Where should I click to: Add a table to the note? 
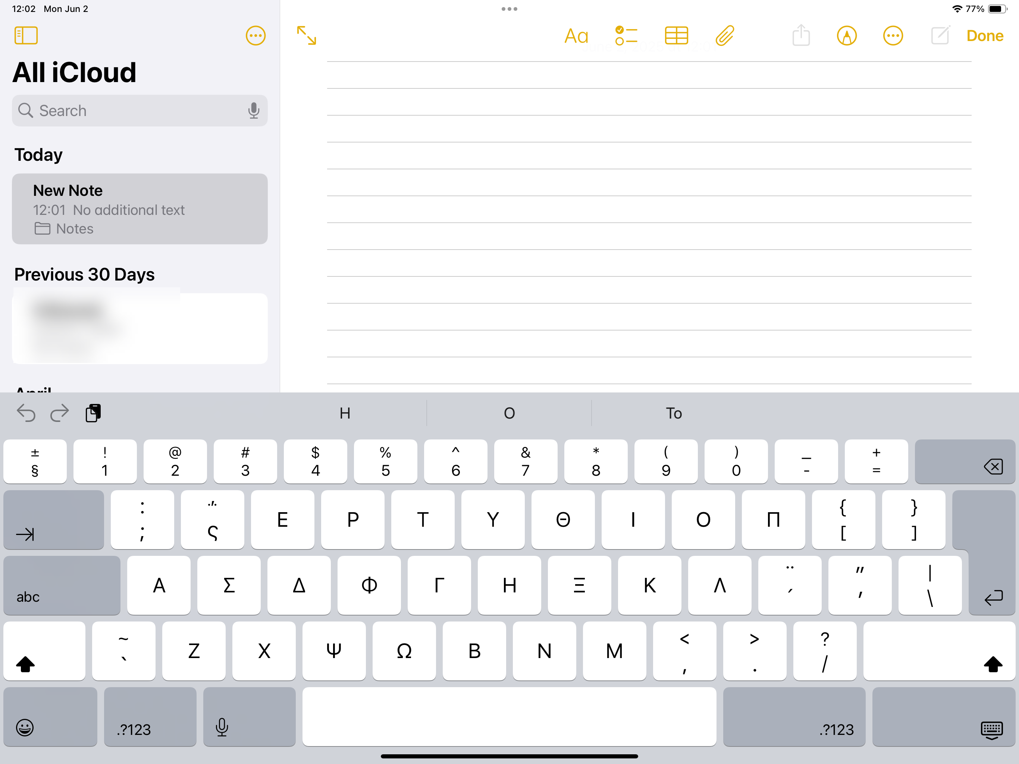676,35
